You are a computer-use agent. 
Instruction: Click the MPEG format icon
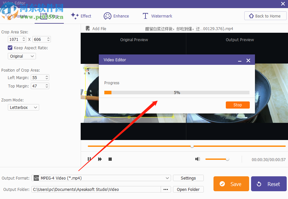36,178
